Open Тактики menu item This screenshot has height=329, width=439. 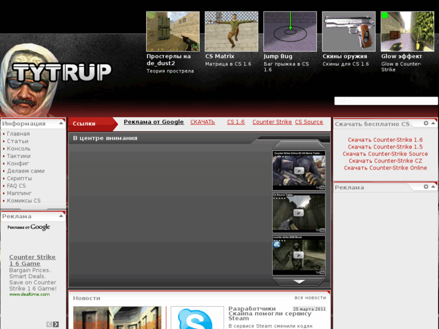(19, 156)
